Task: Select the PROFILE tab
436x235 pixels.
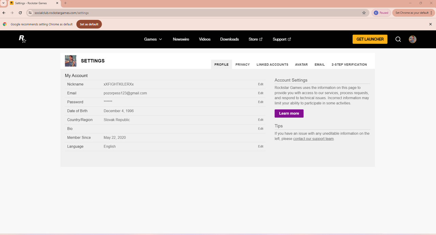Action: [x=221, y=64]
